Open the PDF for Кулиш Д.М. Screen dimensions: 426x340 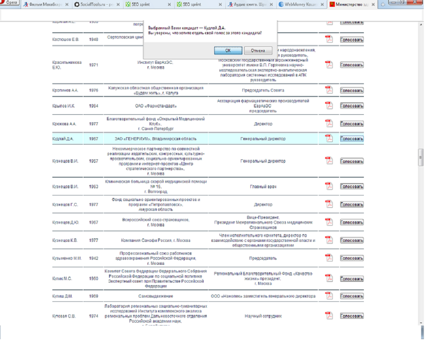click(329, 295)
